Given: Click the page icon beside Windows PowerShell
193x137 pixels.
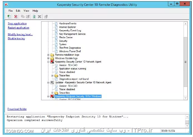Looking at the screenshot, I should (56, 51).
